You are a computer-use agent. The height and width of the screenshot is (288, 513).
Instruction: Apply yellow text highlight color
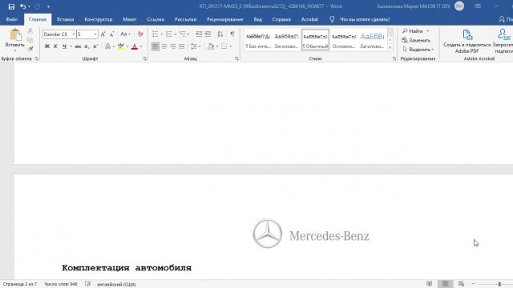point(121,46)
